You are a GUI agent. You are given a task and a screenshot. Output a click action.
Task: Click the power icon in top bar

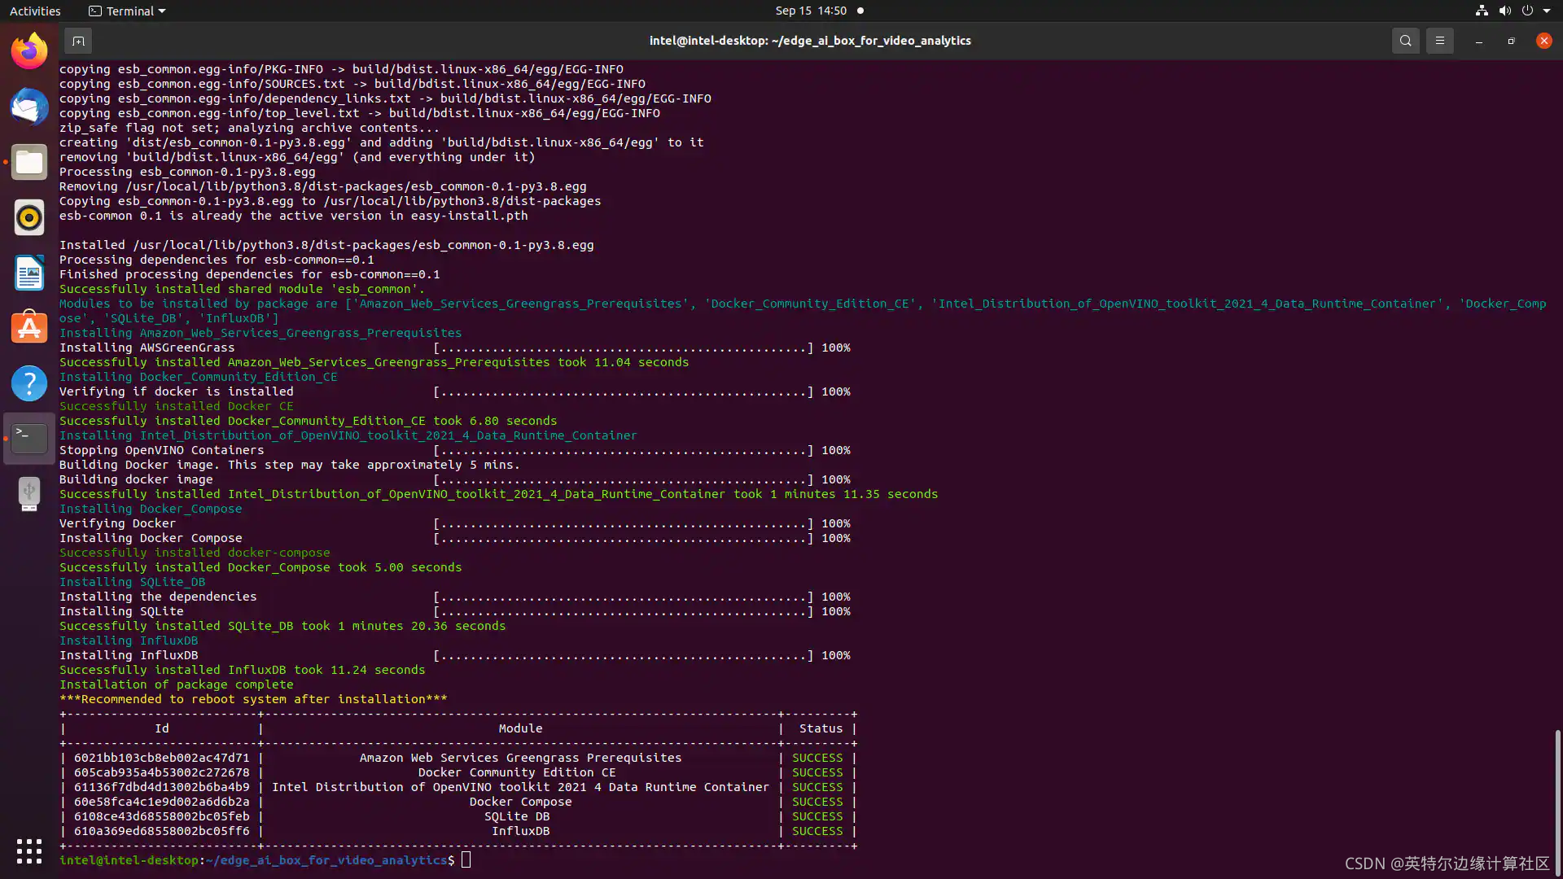pyautogui.click(x=1527, y=11)
